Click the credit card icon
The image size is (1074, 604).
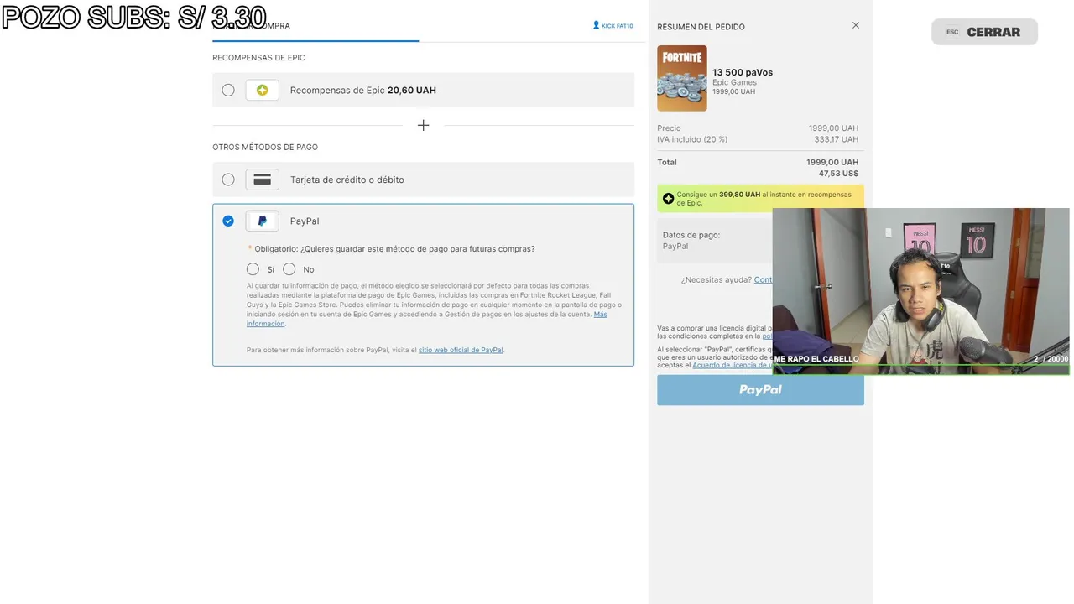click(x=262, y=180)
